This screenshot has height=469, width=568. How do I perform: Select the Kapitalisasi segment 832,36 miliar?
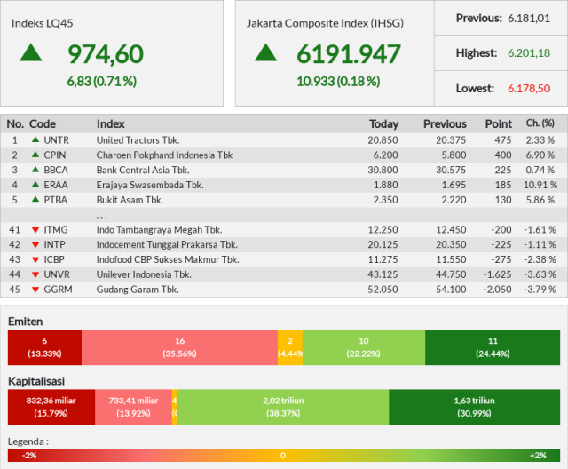pos(51,407)
